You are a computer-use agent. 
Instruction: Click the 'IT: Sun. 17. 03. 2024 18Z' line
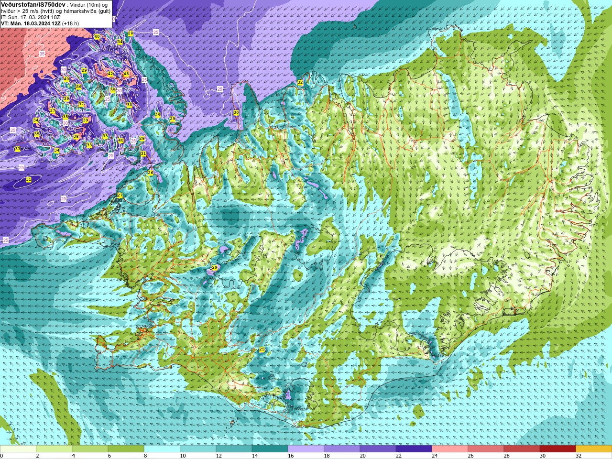coord(31,17)
